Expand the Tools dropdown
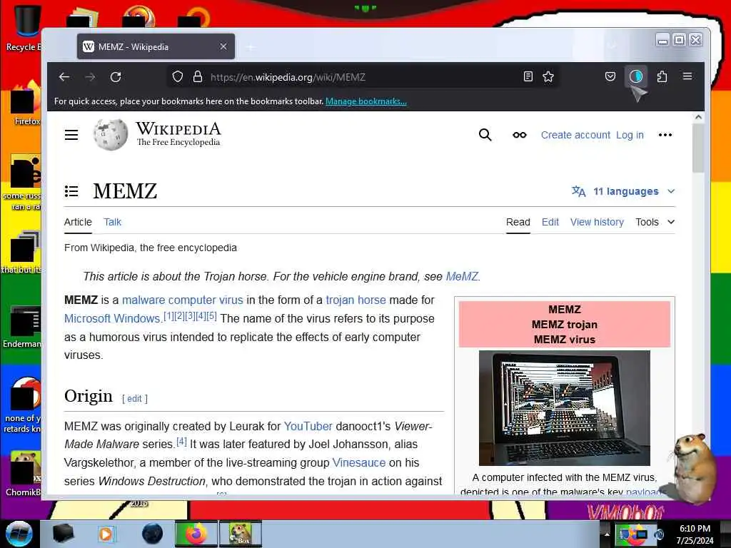 coord(655,223)
